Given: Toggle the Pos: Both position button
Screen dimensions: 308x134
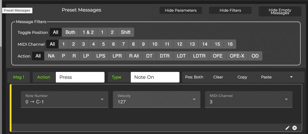Looking at the screenshot, I should [194, 77].
